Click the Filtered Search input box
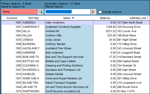This screenshot has width=150, height=94. point(68,12)
